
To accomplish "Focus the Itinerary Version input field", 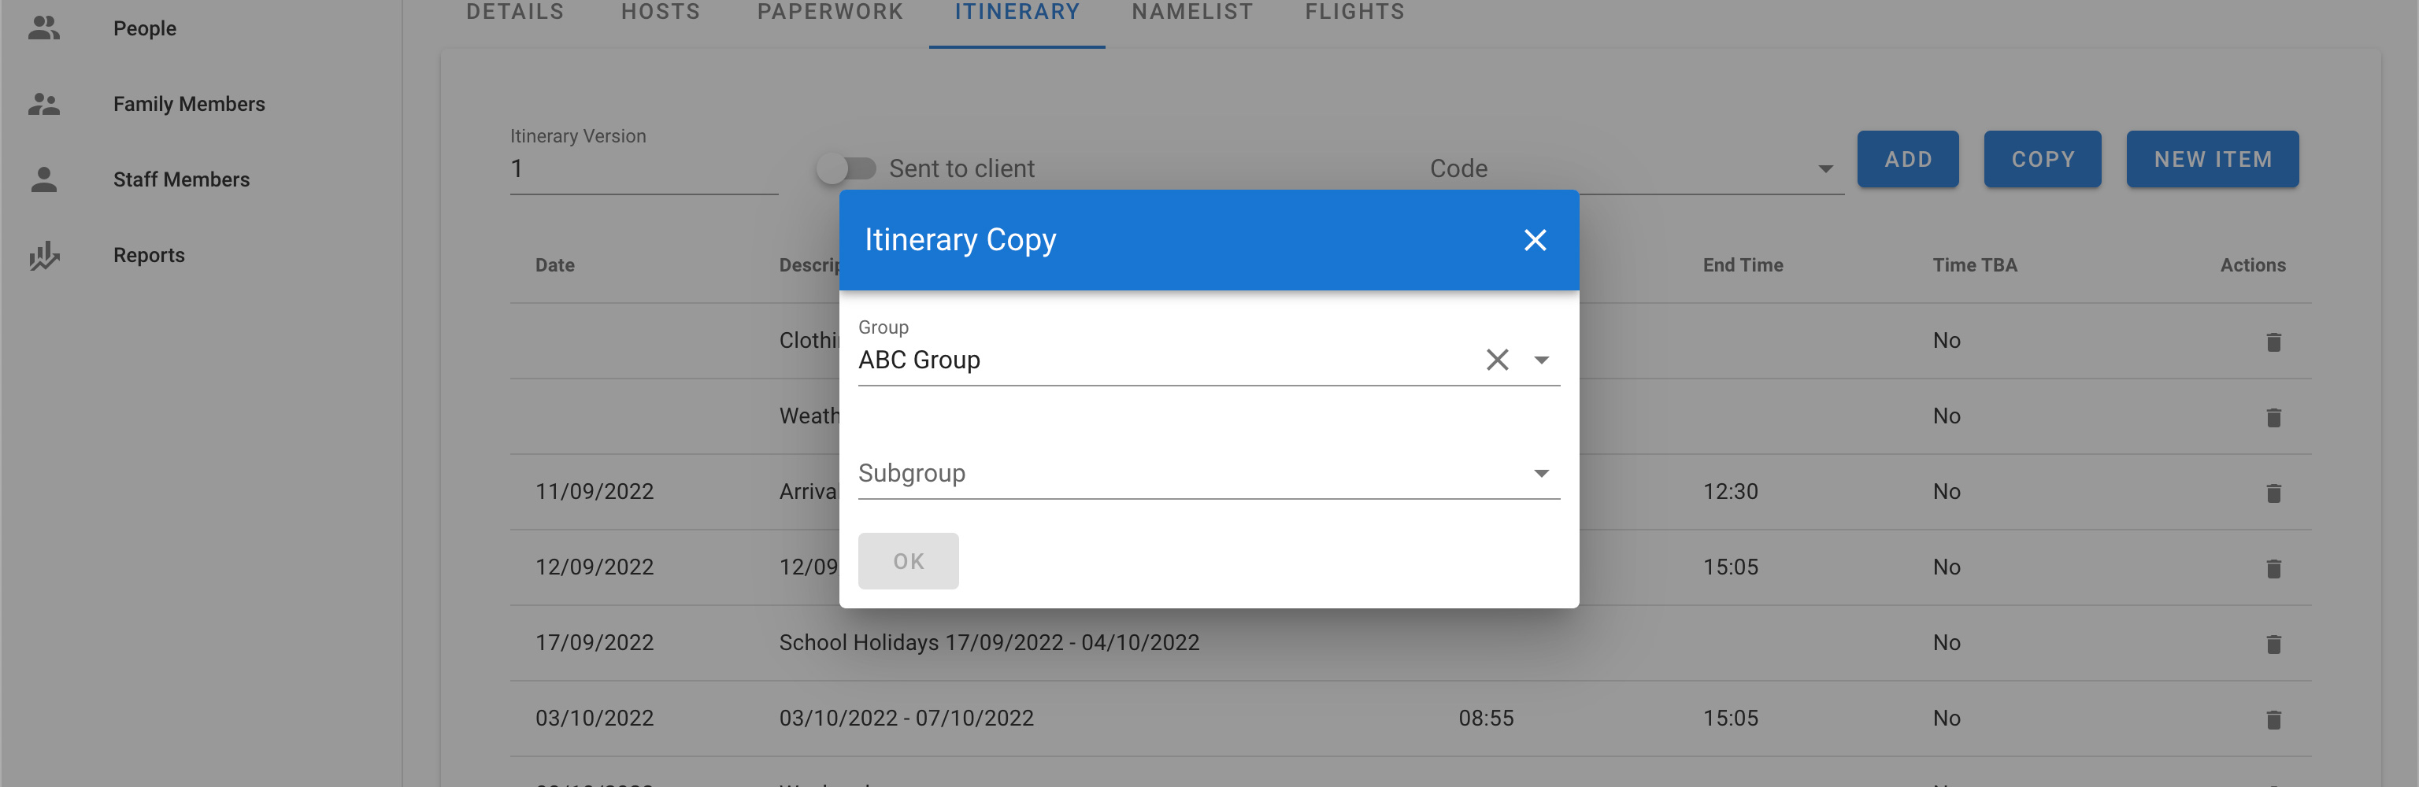I will click(643, 170).
